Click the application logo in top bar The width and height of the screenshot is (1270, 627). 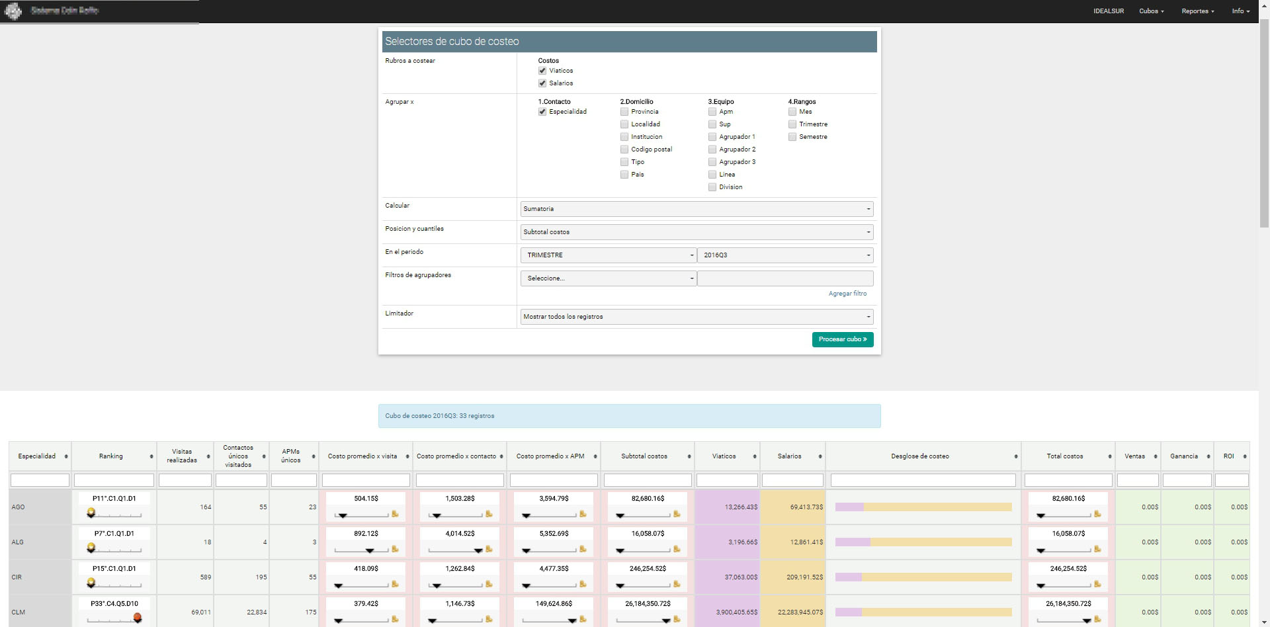pyautogui.click(x=13, y=11)
